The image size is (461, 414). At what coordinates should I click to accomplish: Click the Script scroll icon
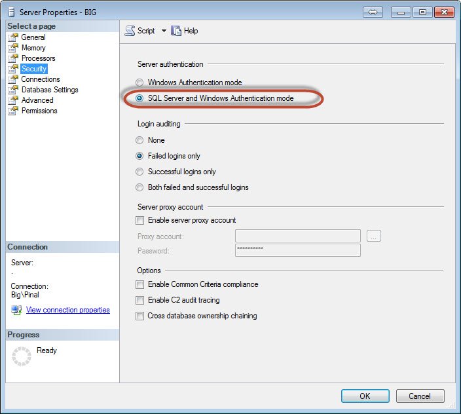[130, 31]
